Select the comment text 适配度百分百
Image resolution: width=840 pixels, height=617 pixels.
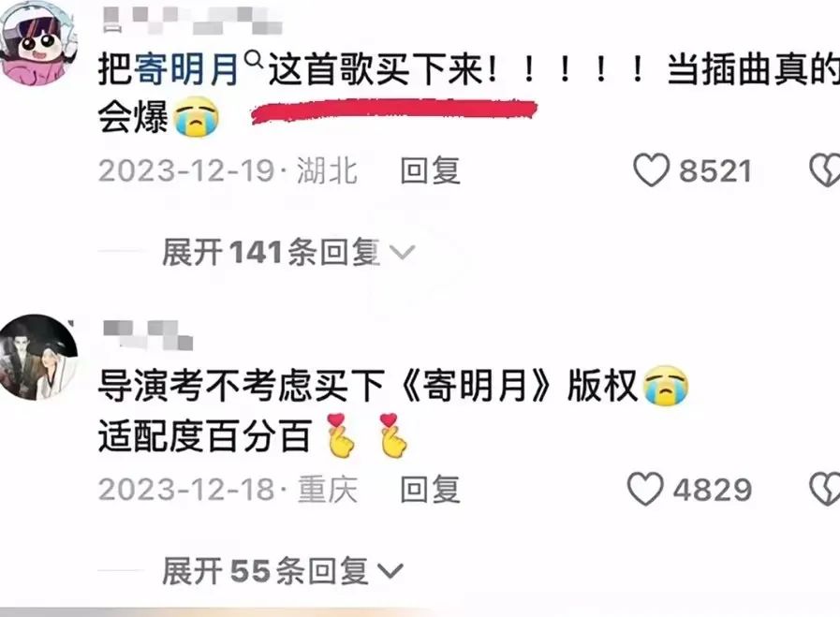204,436
